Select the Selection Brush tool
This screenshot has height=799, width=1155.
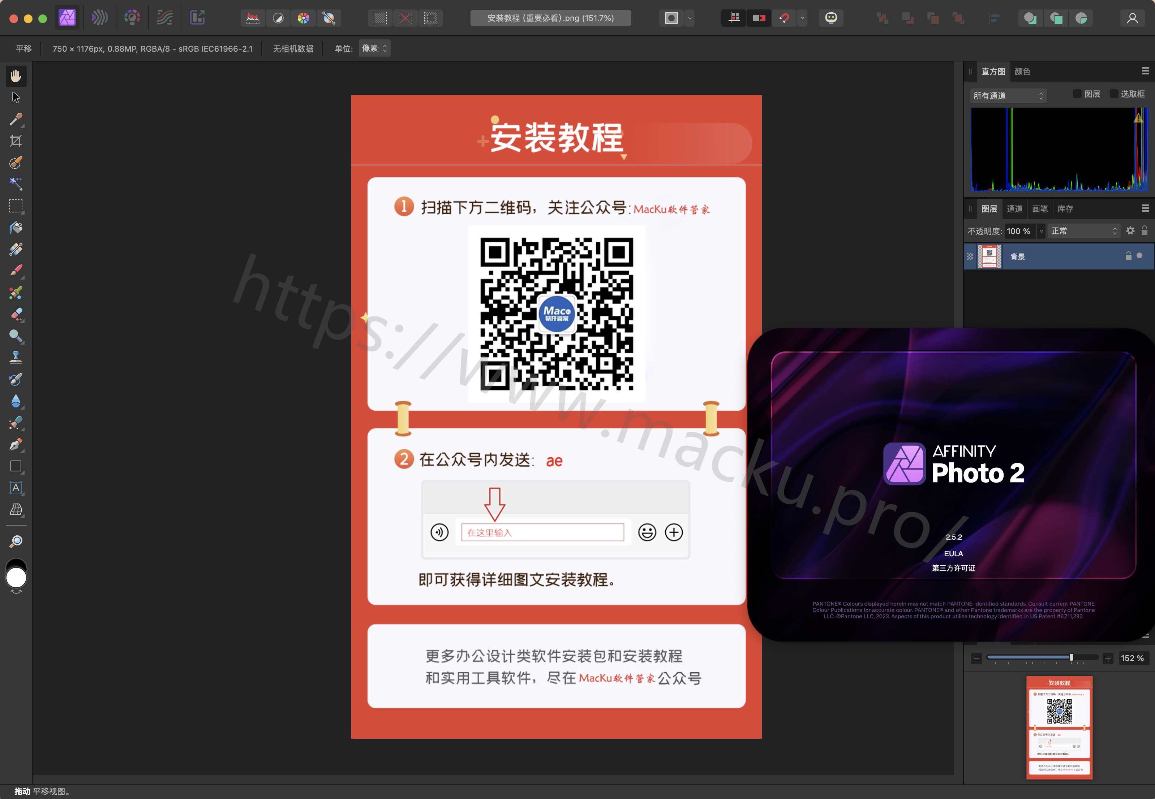16,163
